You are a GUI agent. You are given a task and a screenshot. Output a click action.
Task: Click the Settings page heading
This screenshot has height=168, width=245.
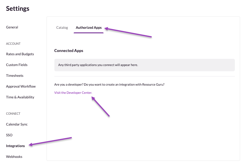[18, 8]
